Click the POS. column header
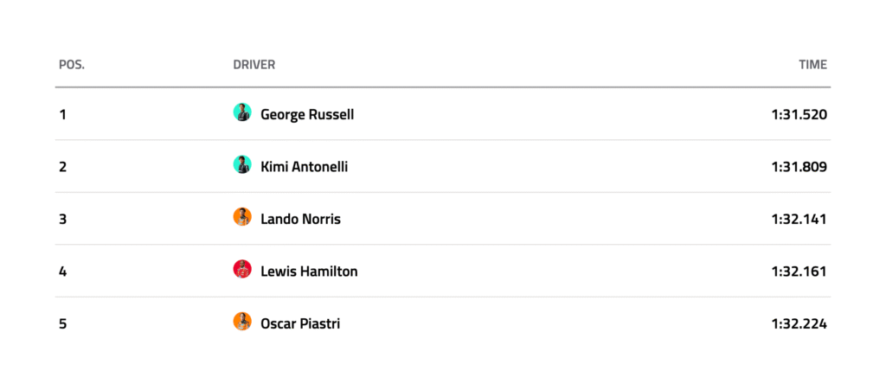The image size is (886, 390). click(71, 65)
